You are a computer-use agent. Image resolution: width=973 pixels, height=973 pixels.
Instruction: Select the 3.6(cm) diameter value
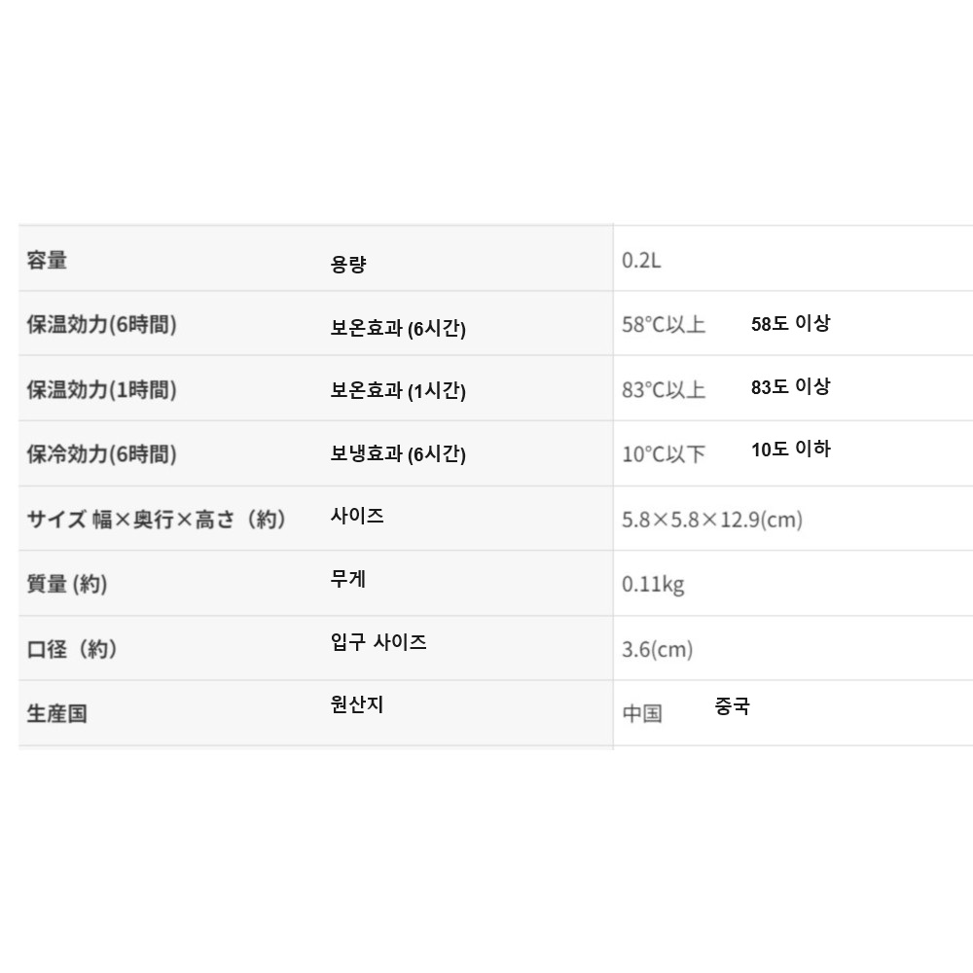pos(658,649)
